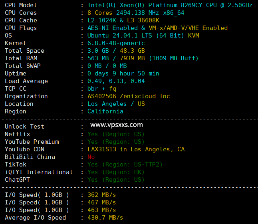This screenshot has height=224, width=258.
Task: Select the Load Average '0.49, 0.13, 0.04'
Action: coord(116,81)
